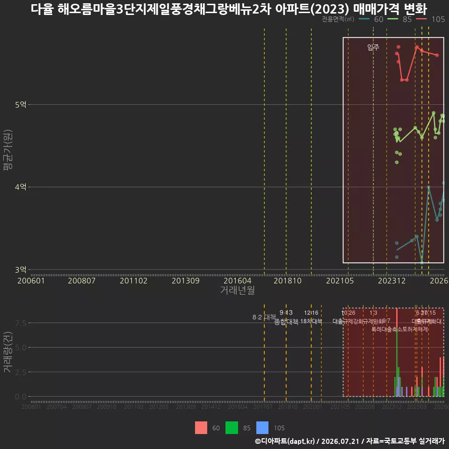Click the 7.5 volume axis label
The image size is (449, 449).
21,323
